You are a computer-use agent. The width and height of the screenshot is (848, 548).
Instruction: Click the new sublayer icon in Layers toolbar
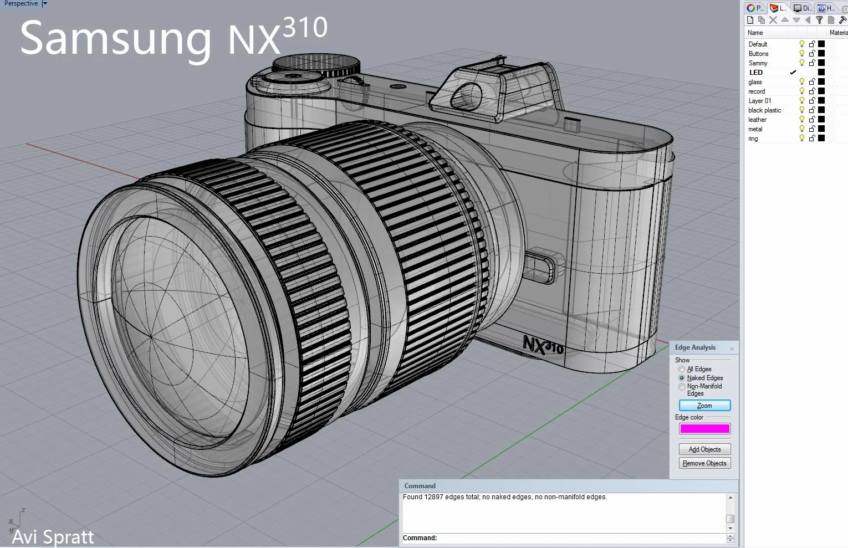[x=762, y=20]
